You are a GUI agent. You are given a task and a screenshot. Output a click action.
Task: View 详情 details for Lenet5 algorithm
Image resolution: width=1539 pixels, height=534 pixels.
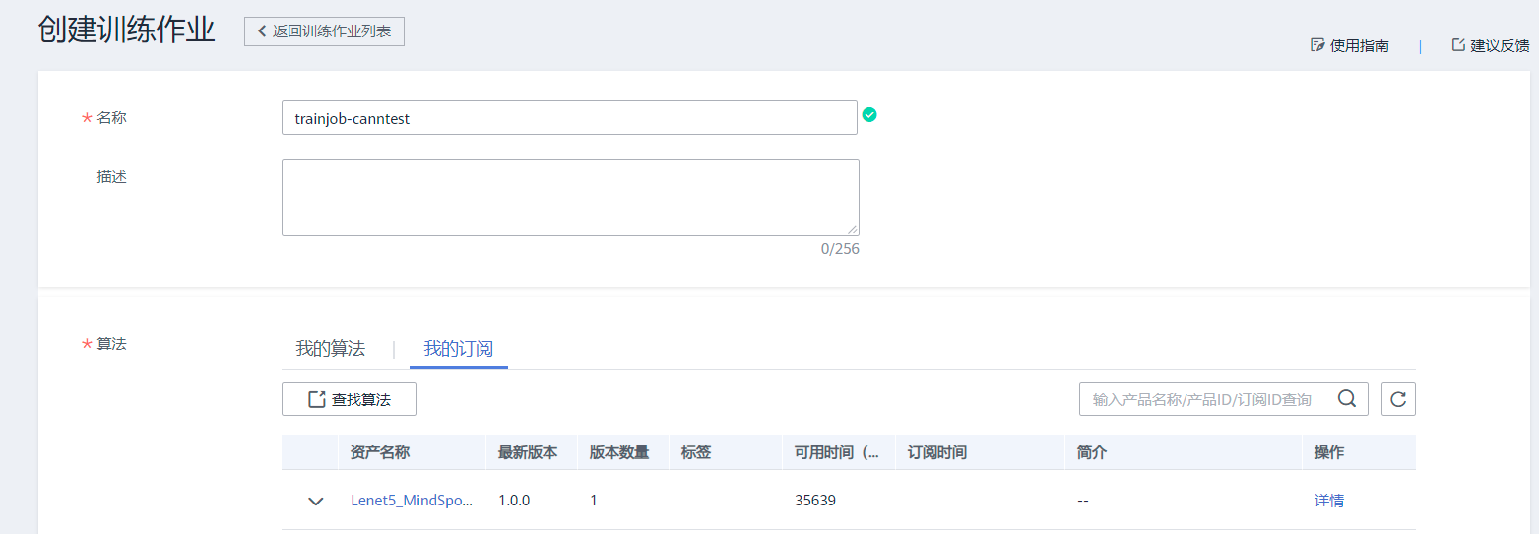coord(1328,501)
